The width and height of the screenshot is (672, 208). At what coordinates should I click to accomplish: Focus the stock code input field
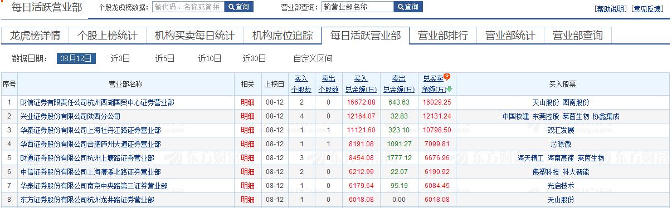coord(188,7)
